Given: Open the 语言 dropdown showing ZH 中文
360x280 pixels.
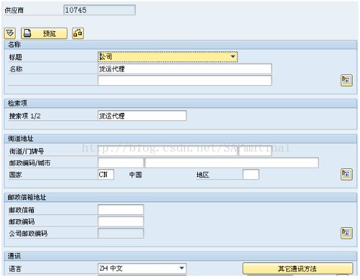Looking at the screenshot, I should point(142,268).
